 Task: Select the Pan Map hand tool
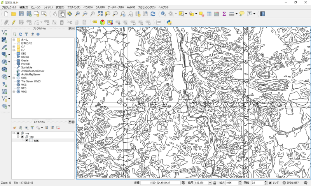tap(62, 14)
